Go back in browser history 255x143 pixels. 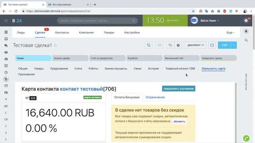pos(4,11)
